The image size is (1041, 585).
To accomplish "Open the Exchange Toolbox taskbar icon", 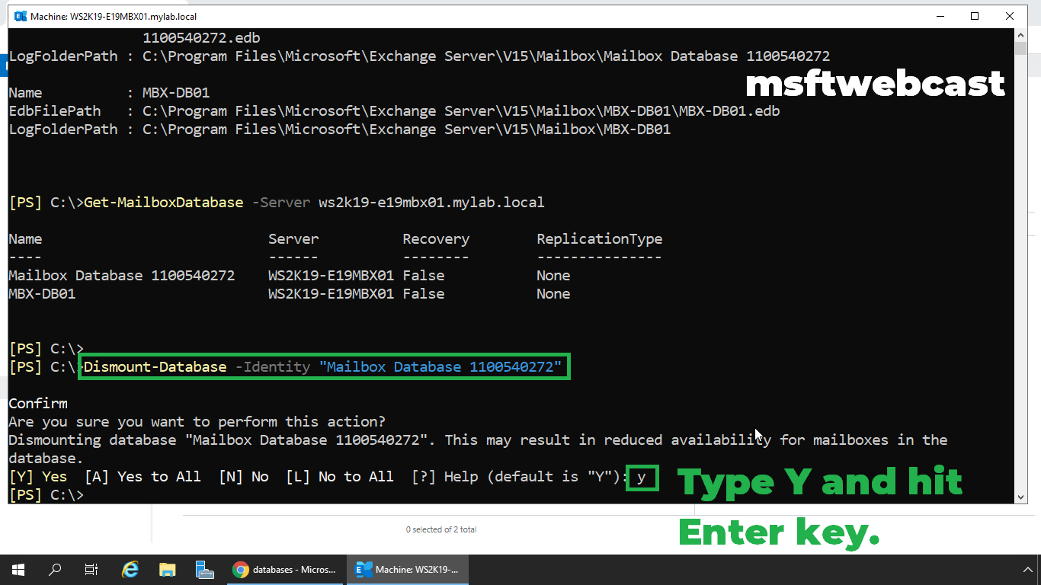I will pyautogui.click(x=204, y=569).
